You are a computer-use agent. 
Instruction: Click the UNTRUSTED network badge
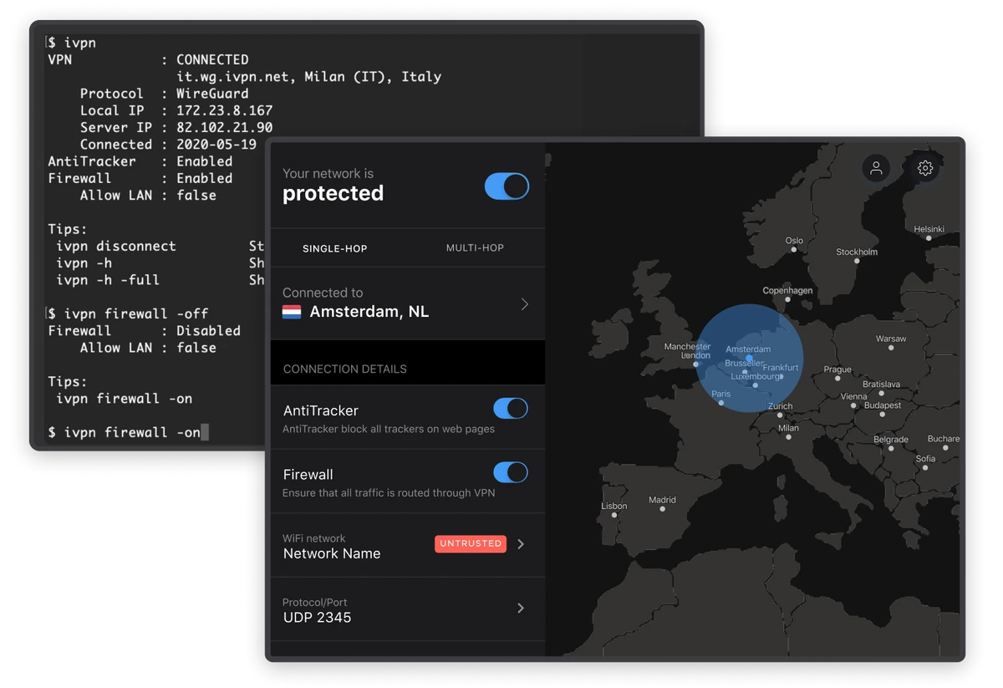(x=471, y=543)
